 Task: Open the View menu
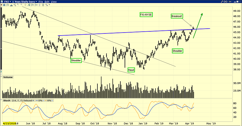tap(54, 2)
